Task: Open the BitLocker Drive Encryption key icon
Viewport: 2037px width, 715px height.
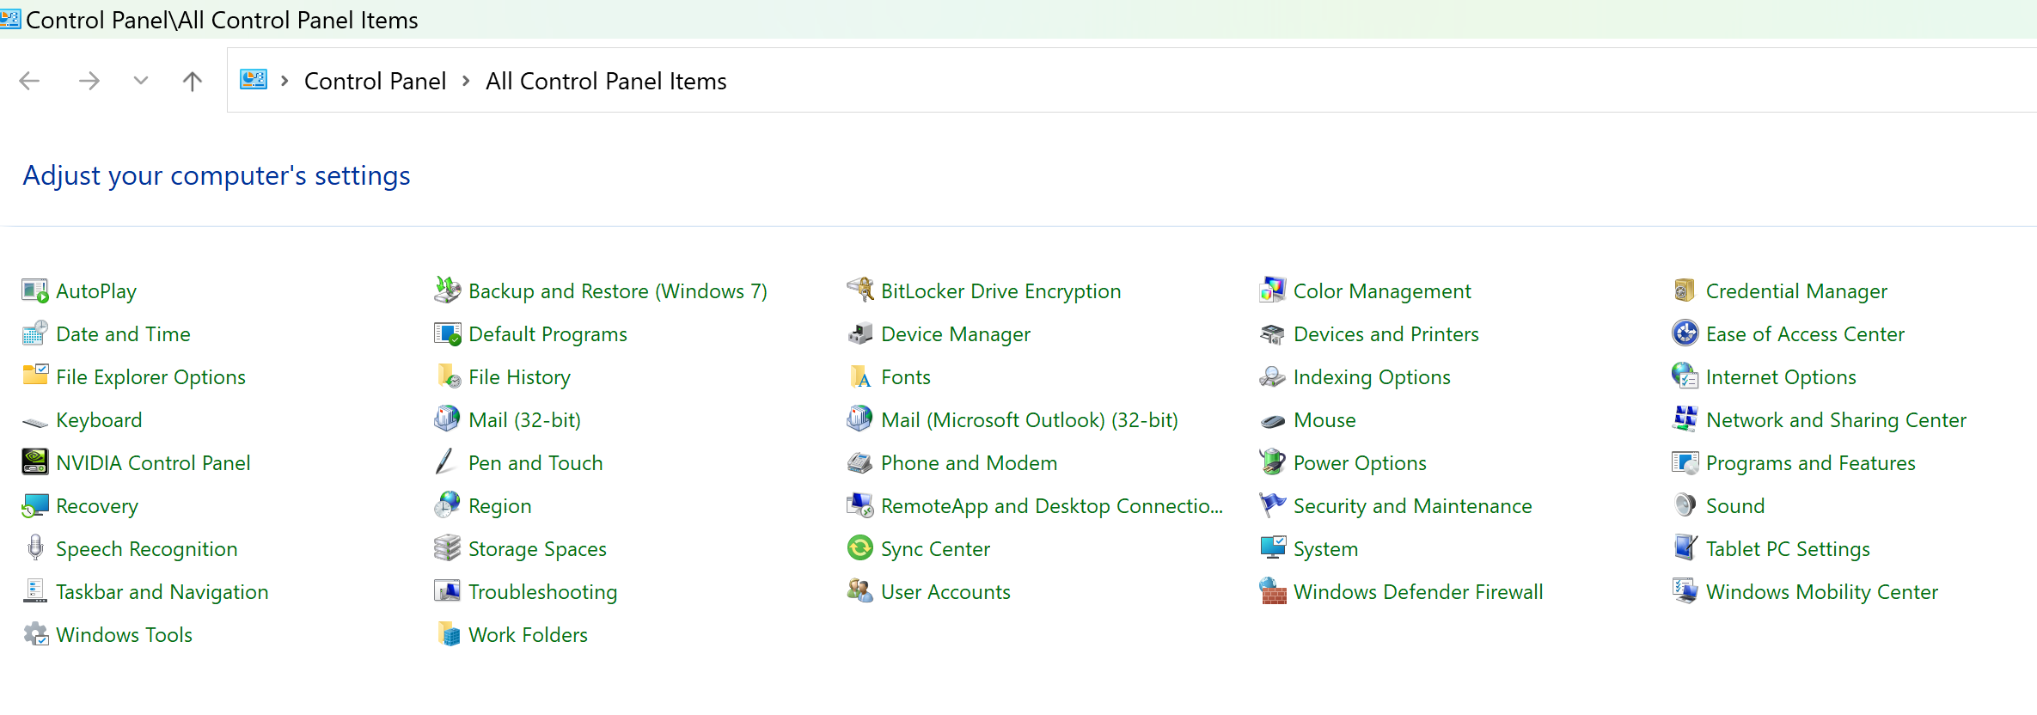Action: click(860, 291)
